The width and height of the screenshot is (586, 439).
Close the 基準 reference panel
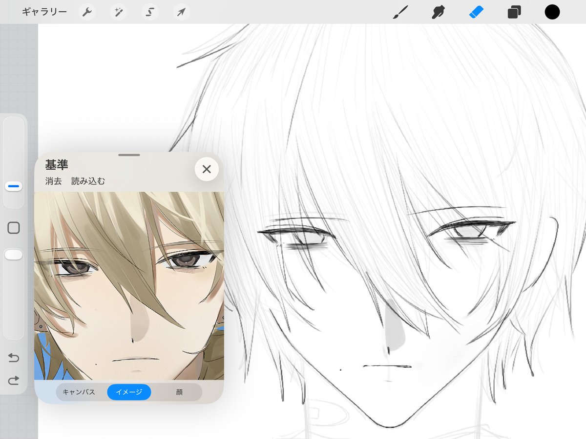207,169
